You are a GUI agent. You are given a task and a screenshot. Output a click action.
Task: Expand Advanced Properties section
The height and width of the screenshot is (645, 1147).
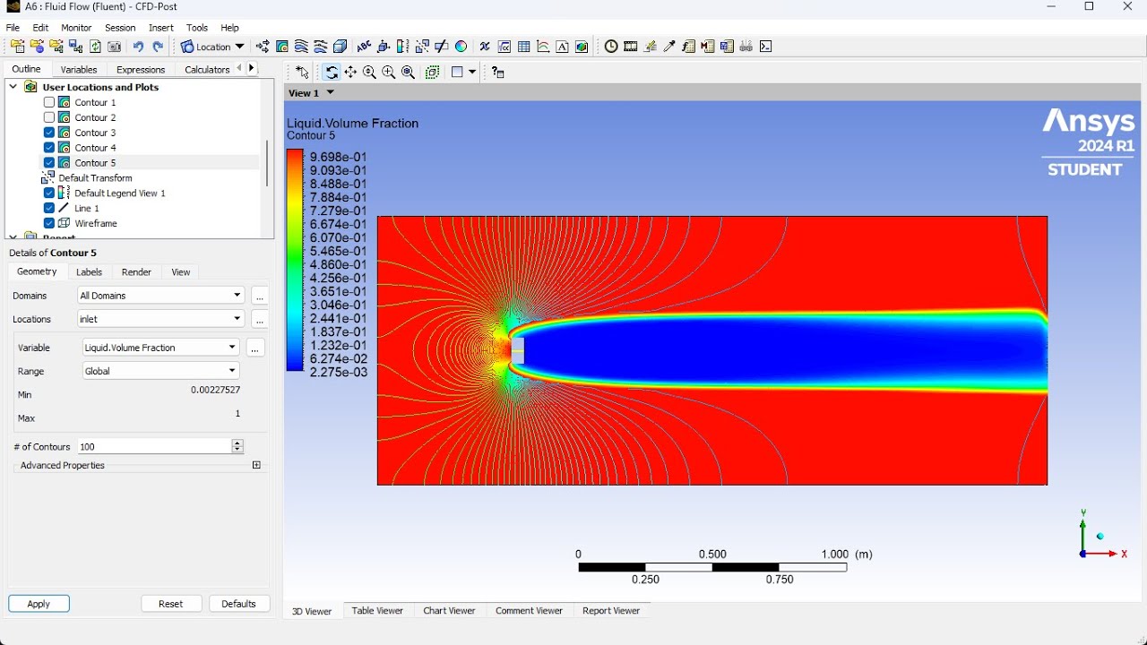pos(256,466)
